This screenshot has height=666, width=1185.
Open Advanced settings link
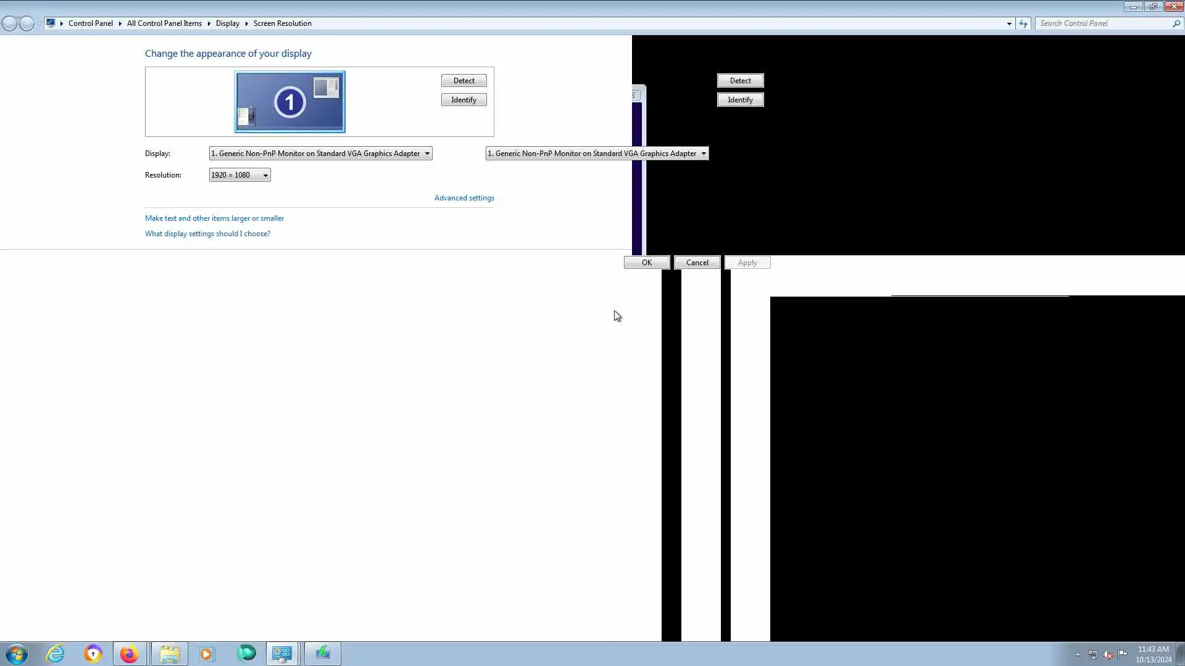pyautogui.click(x=464, y=198)
